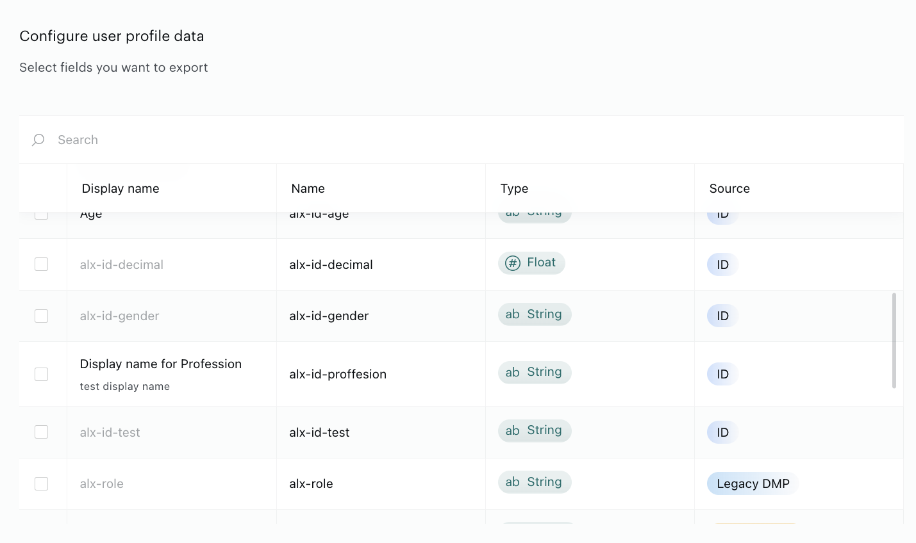916x543 pixels.
Task: Click name cell alx-id-proffesion
Action: [x=338, y=374]
